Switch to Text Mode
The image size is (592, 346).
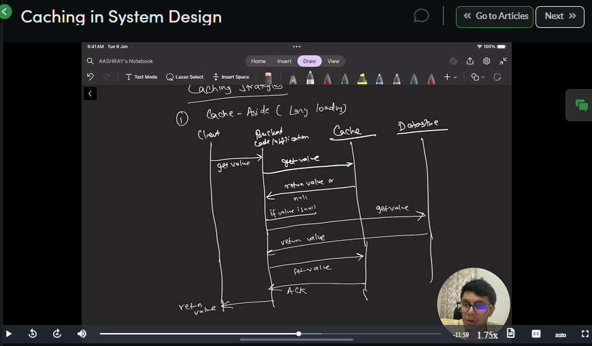pyautogui.click(x=142, y=77)
